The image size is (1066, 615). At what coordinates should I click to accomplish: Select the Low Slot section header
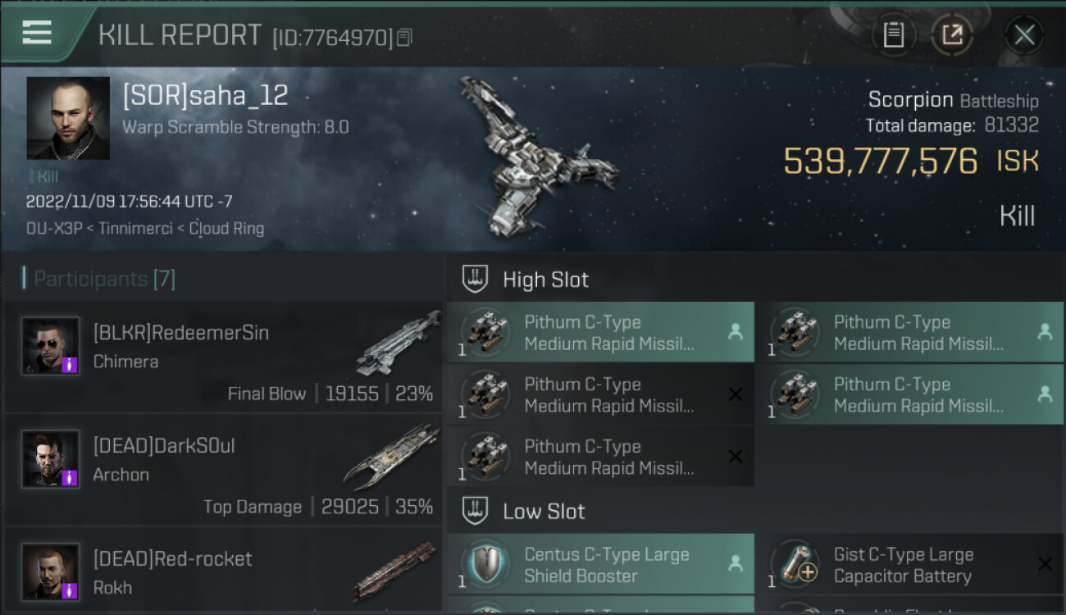544,512
